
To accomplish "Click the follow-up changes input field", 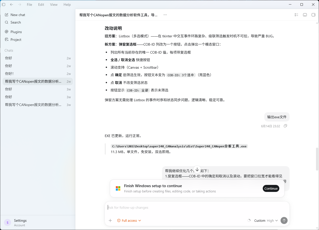I will coord(197,207).
